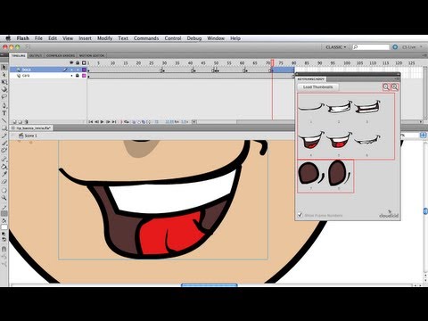428x321 pixels.
Task: Select the 3D Rotation tool
Action: (x=4, y=89)
